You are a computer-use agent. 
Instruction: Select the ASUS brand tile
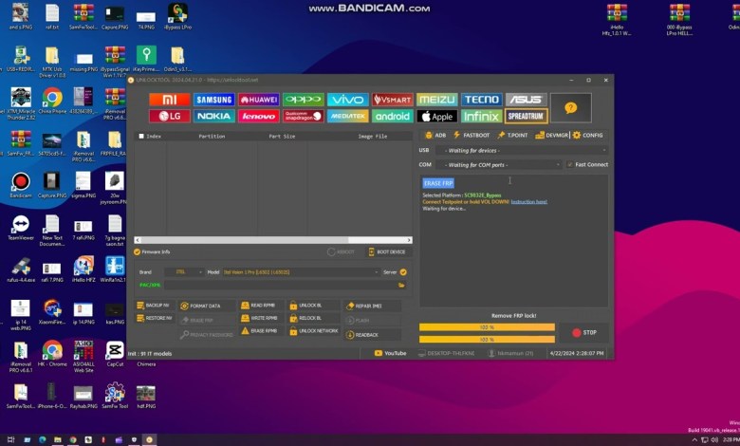(x=527, y=100)
